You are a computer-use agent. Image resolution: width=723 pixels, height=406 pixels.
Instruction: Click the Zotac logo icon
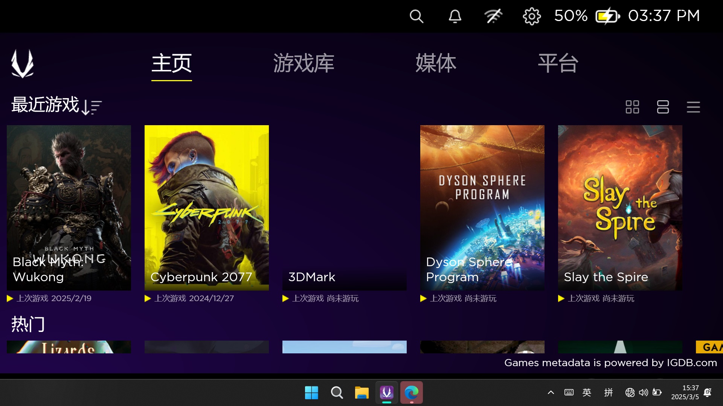(x=22, y=64)
